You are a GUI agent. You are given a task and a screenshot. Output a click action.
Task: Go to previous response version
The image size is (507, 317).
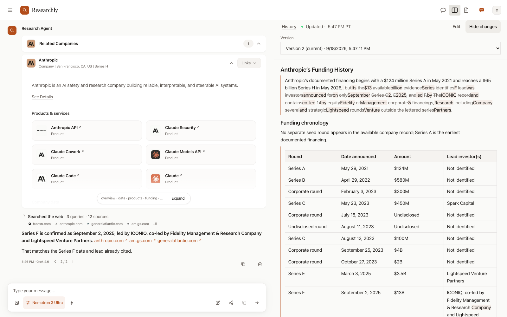click(55, 262)
